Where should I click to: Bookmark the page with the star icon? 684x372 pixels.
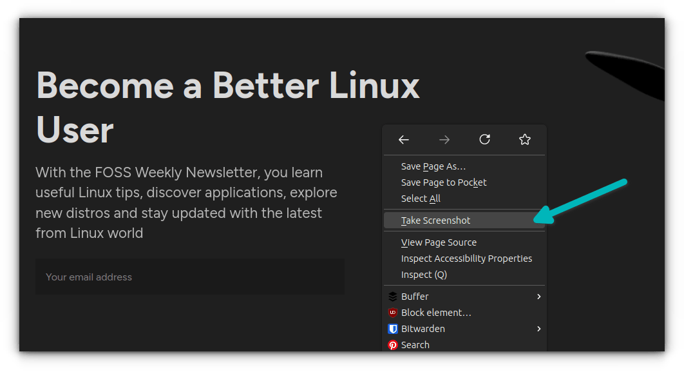coord(525,139)
